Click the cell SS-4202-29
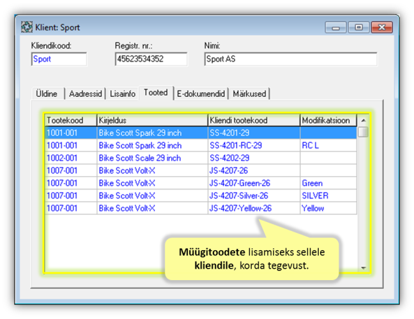The height and width of the screenshot is (319, 414). tap(254, 158)
